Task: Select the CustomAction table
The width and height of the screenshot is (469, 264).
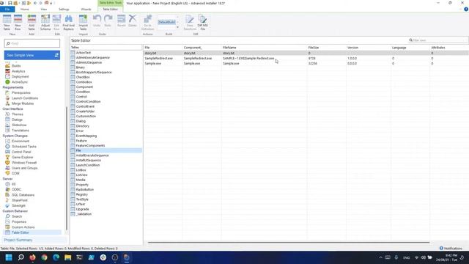Action: 86,117
